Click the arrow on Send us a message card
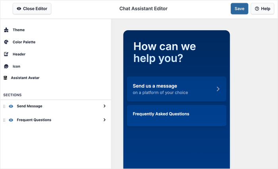This screenshot has width=278, height=169. (218, 89)
